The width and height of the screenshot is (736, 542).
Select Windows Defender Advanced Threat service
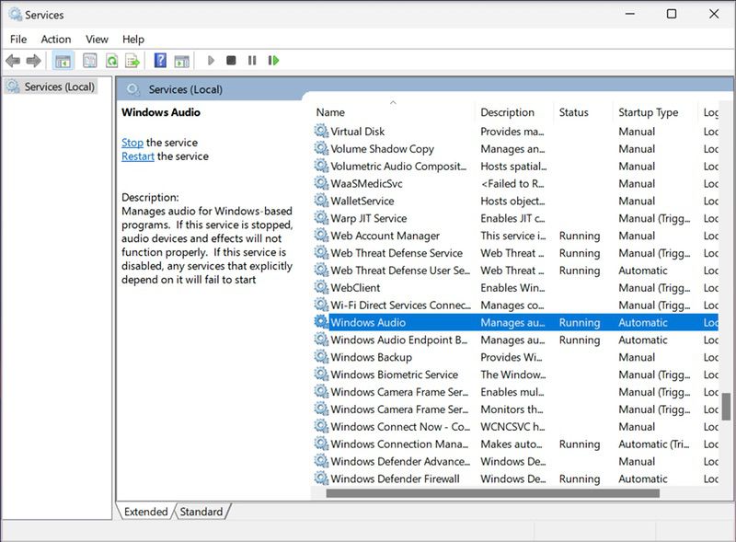[x=515, y=461]
